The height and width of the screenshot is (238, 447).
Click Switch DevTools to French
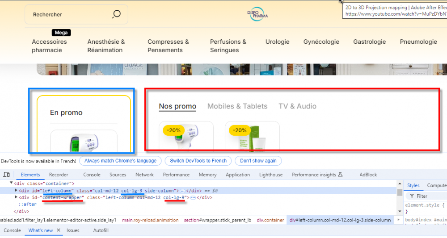[x=198, y=161]
